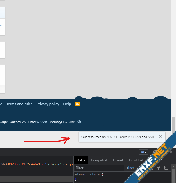This screenshot has width=176, height=183.
Task: Switch to the Styles tab
Action: 81,160
